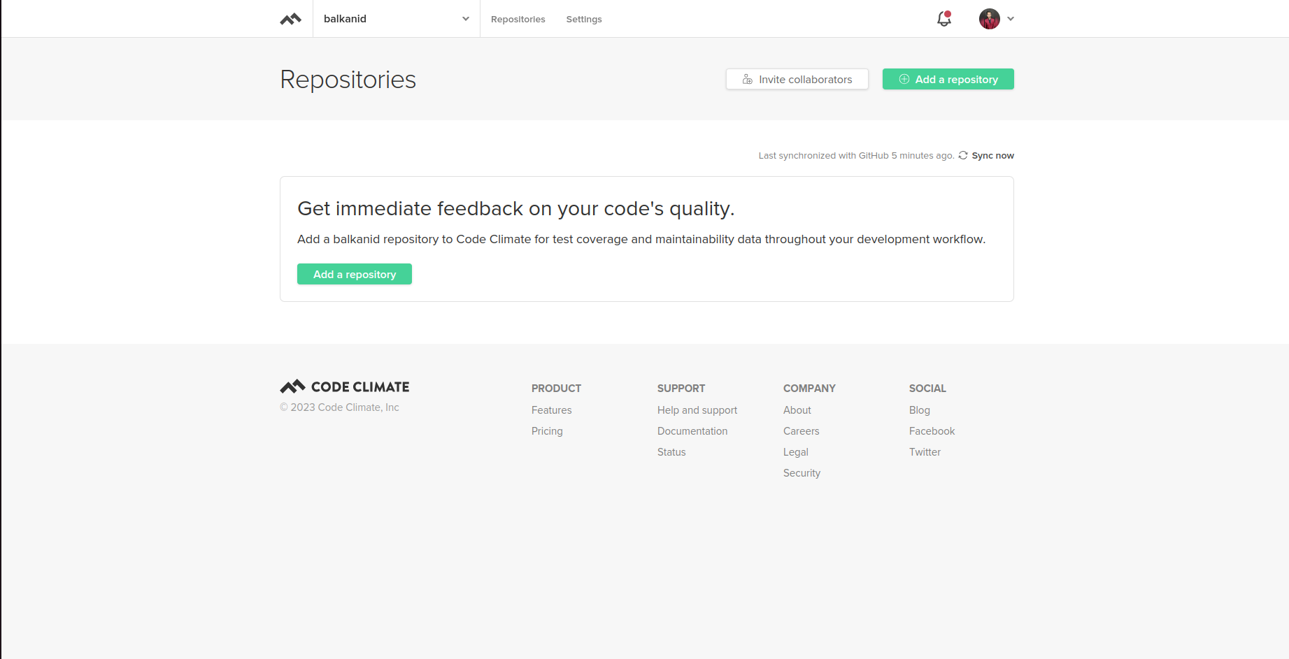
Task: Click the Invite collaborators button
Action: pyautogui.click(x=797, y=79)
